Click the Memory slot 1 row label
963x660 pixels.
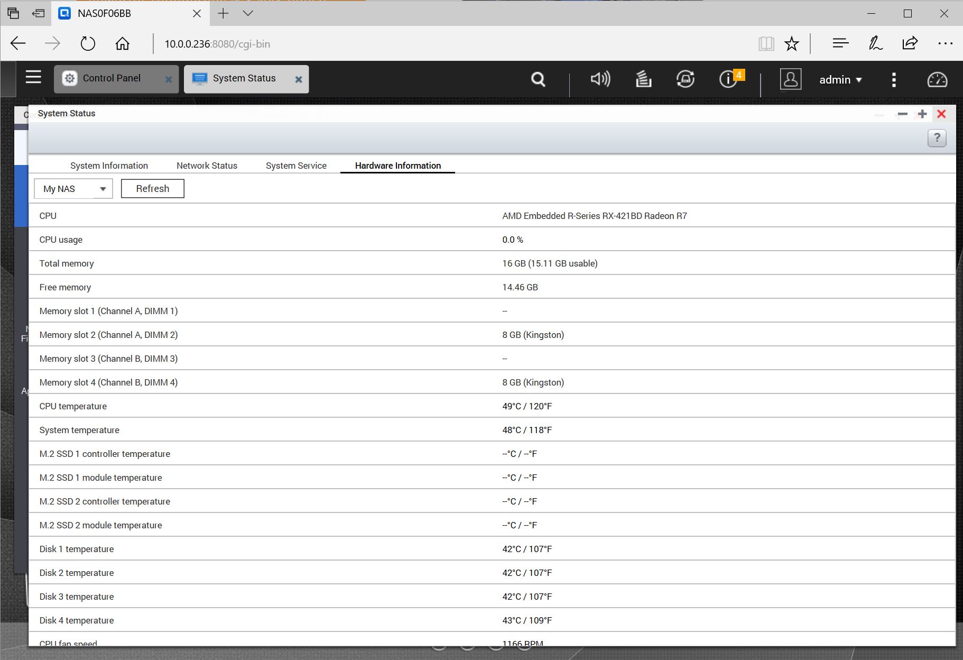(108, 311)
